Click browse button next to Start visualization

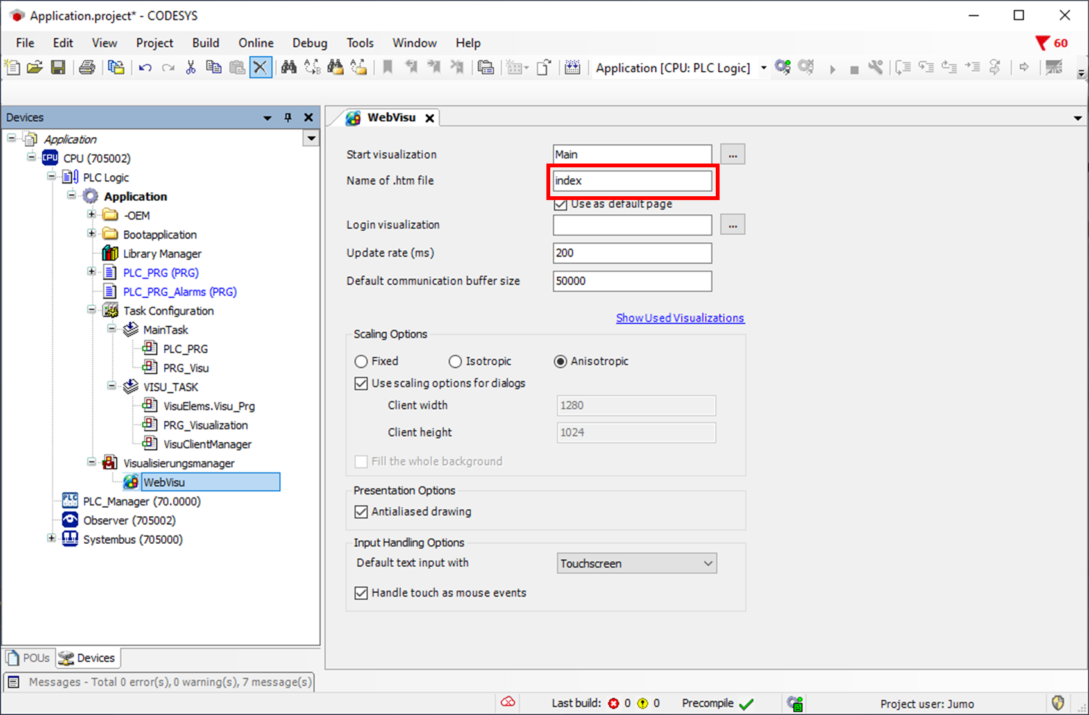click(732, 155)
